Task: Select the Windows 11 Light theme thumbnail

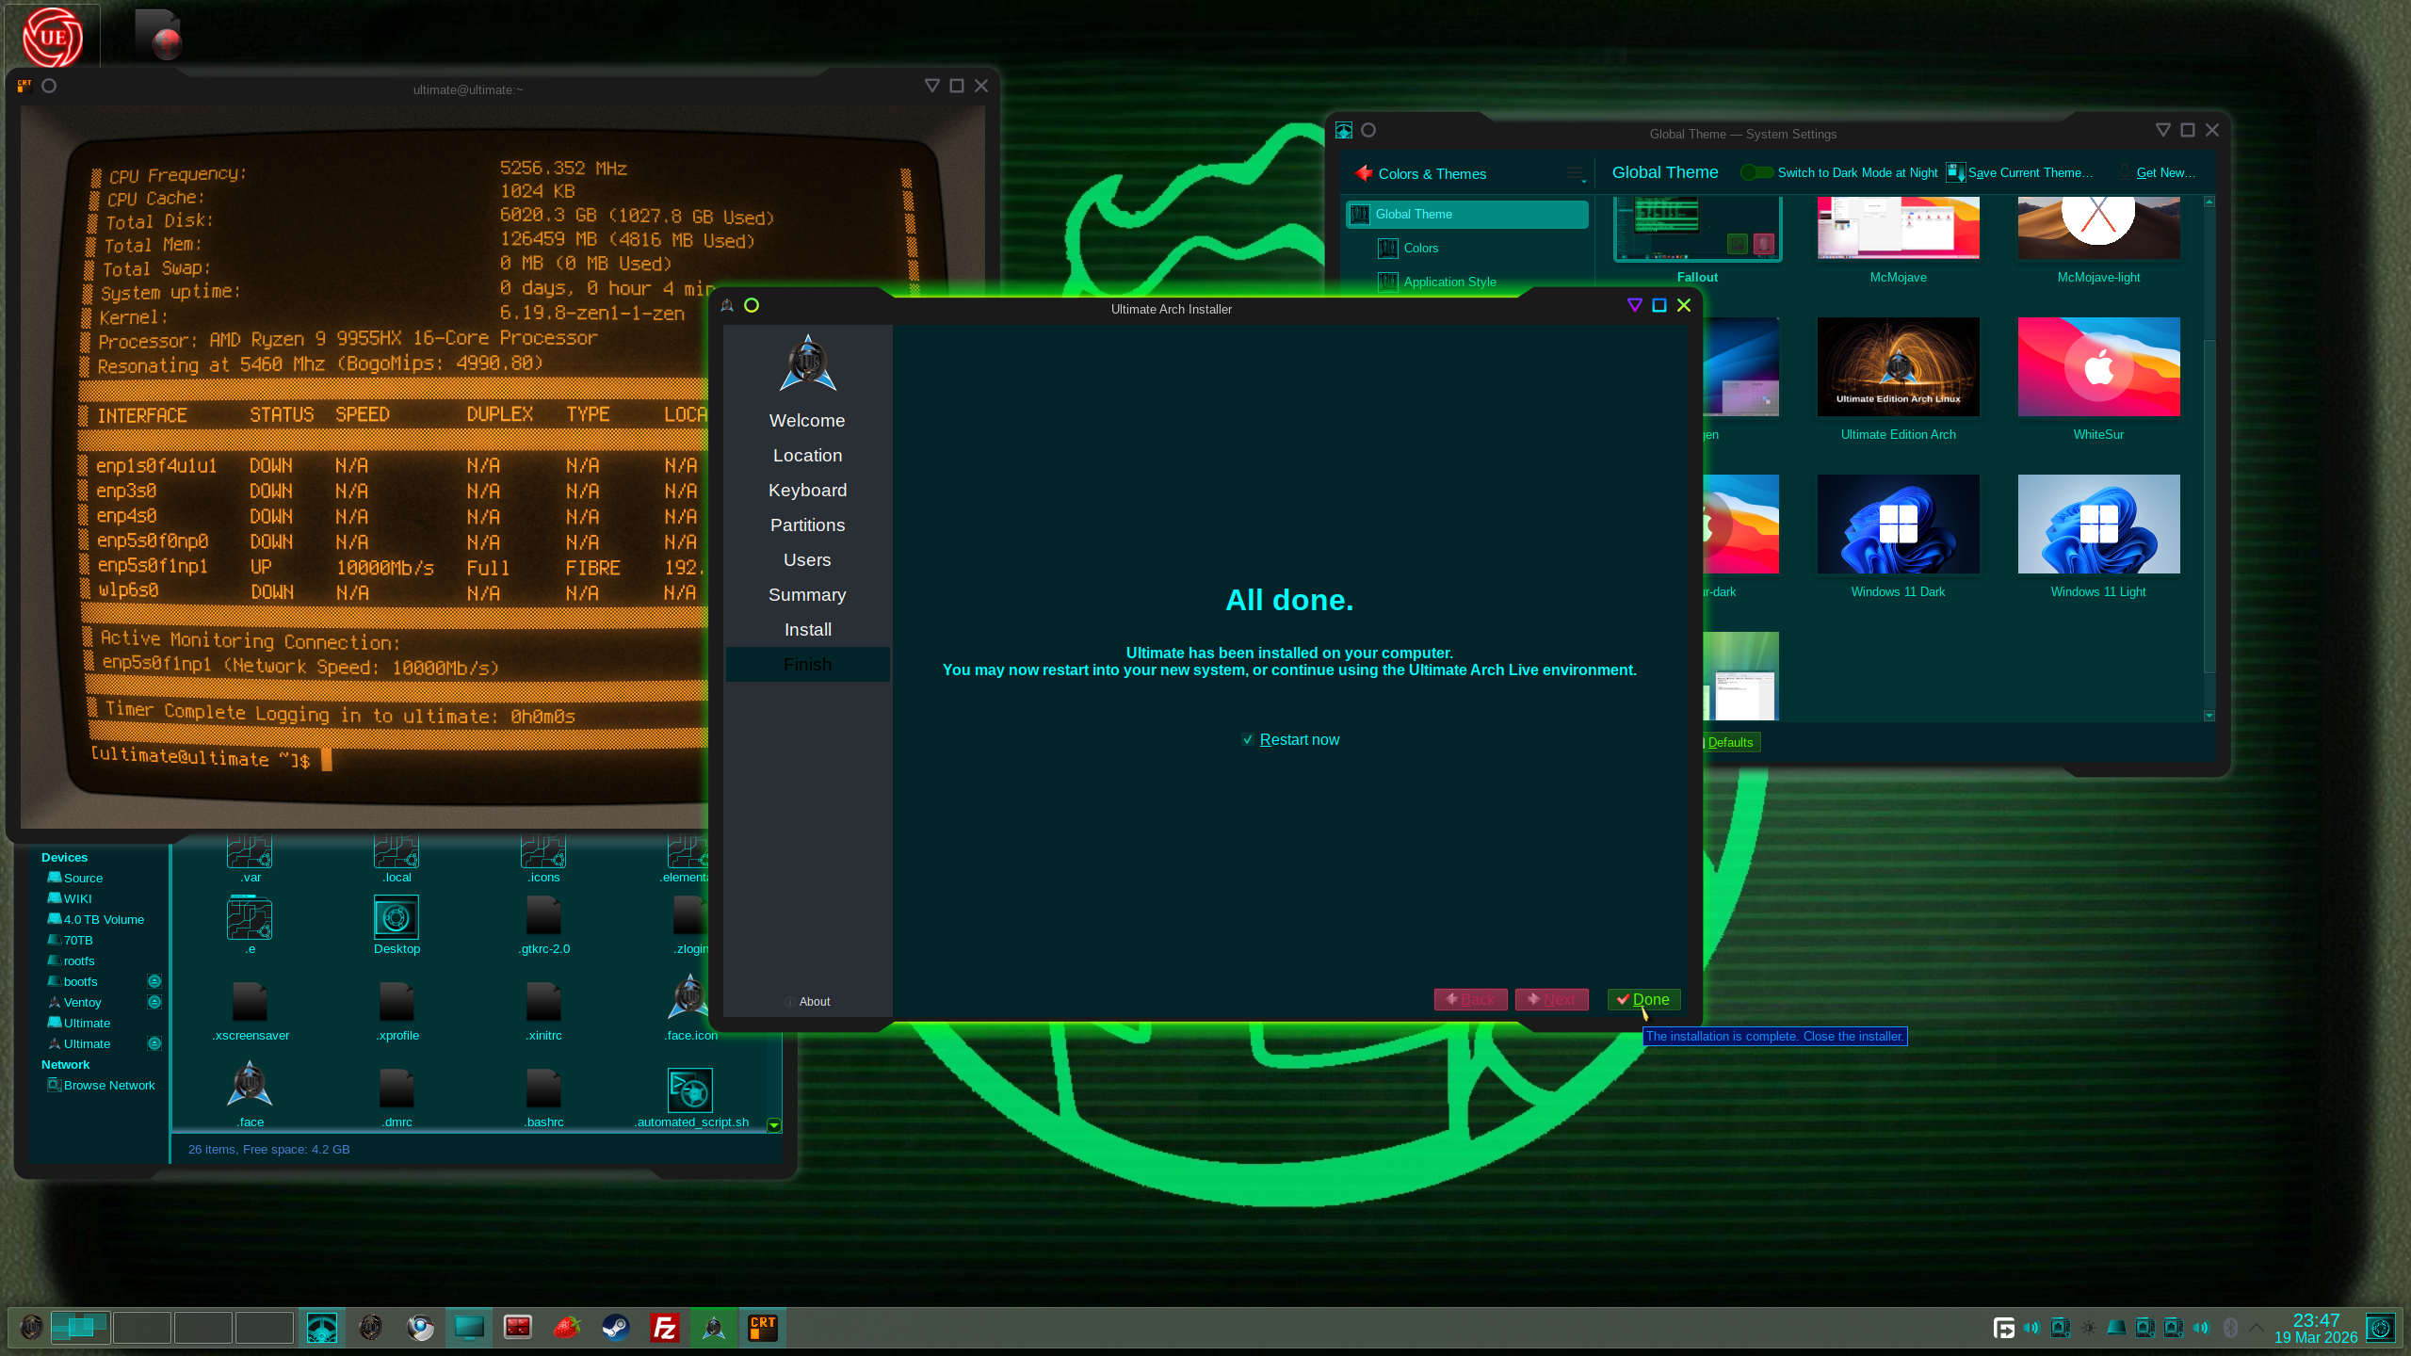Action: coord(2098,524)
